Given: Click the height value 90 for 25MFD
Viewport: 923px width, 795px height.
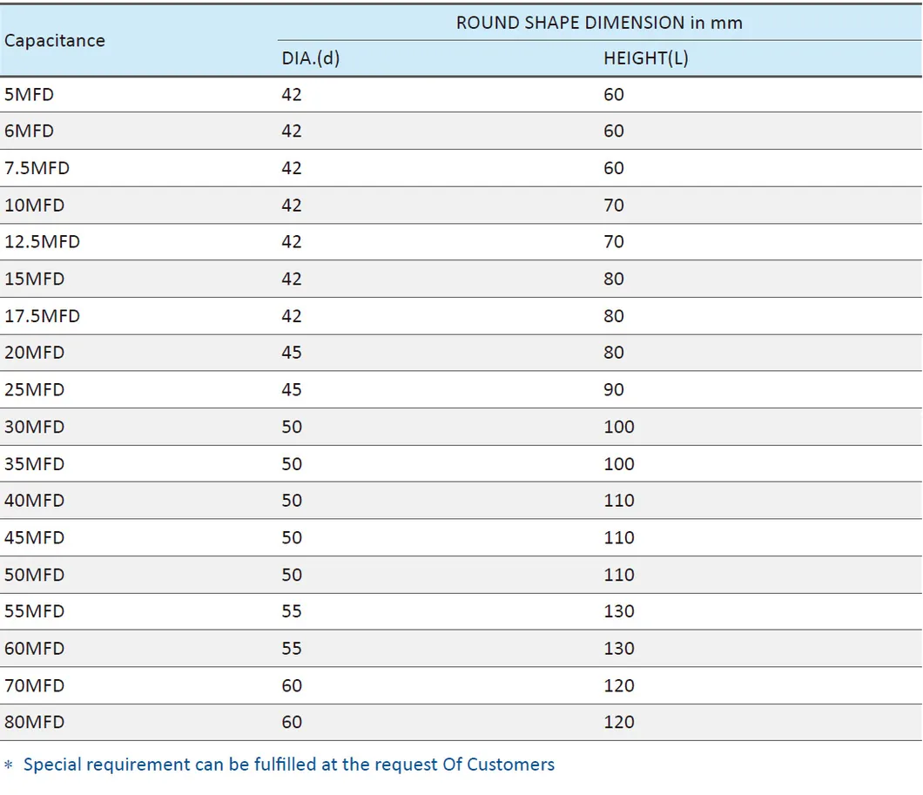Looking at the screenshot, I should [x=614, y=390].
